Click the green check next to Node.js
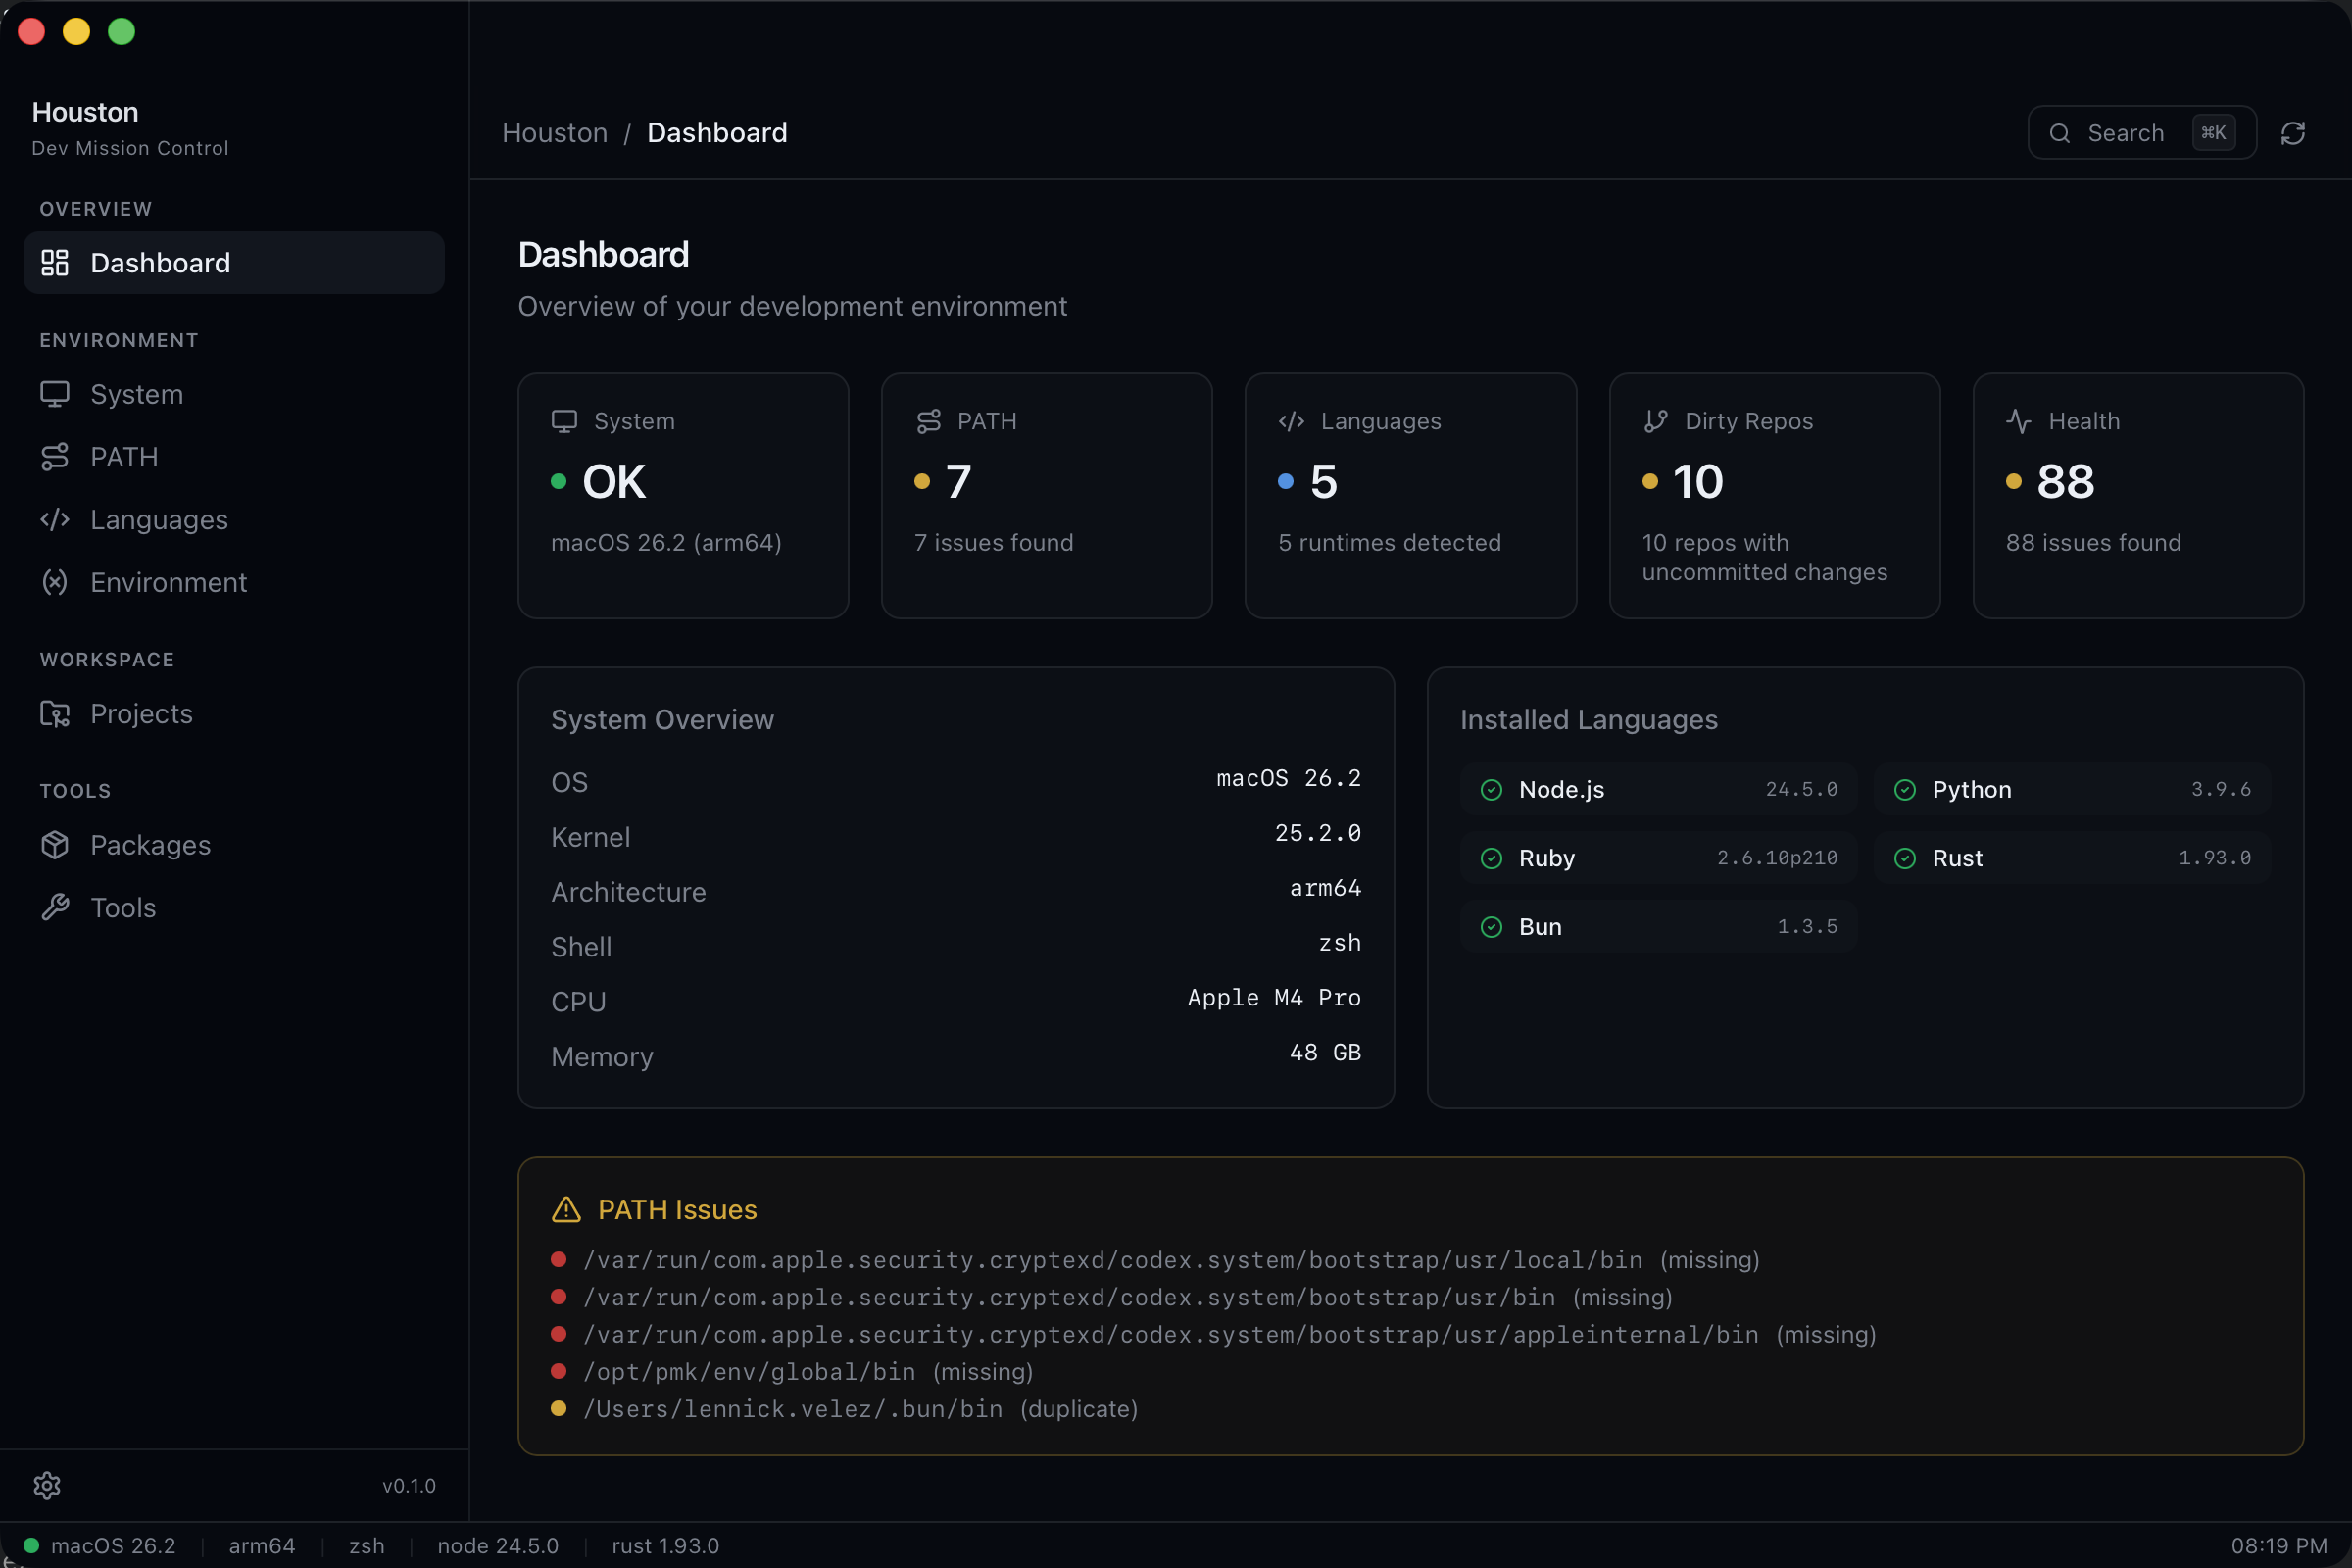Screen dimensions: 2352x1568 point(1491,789)
